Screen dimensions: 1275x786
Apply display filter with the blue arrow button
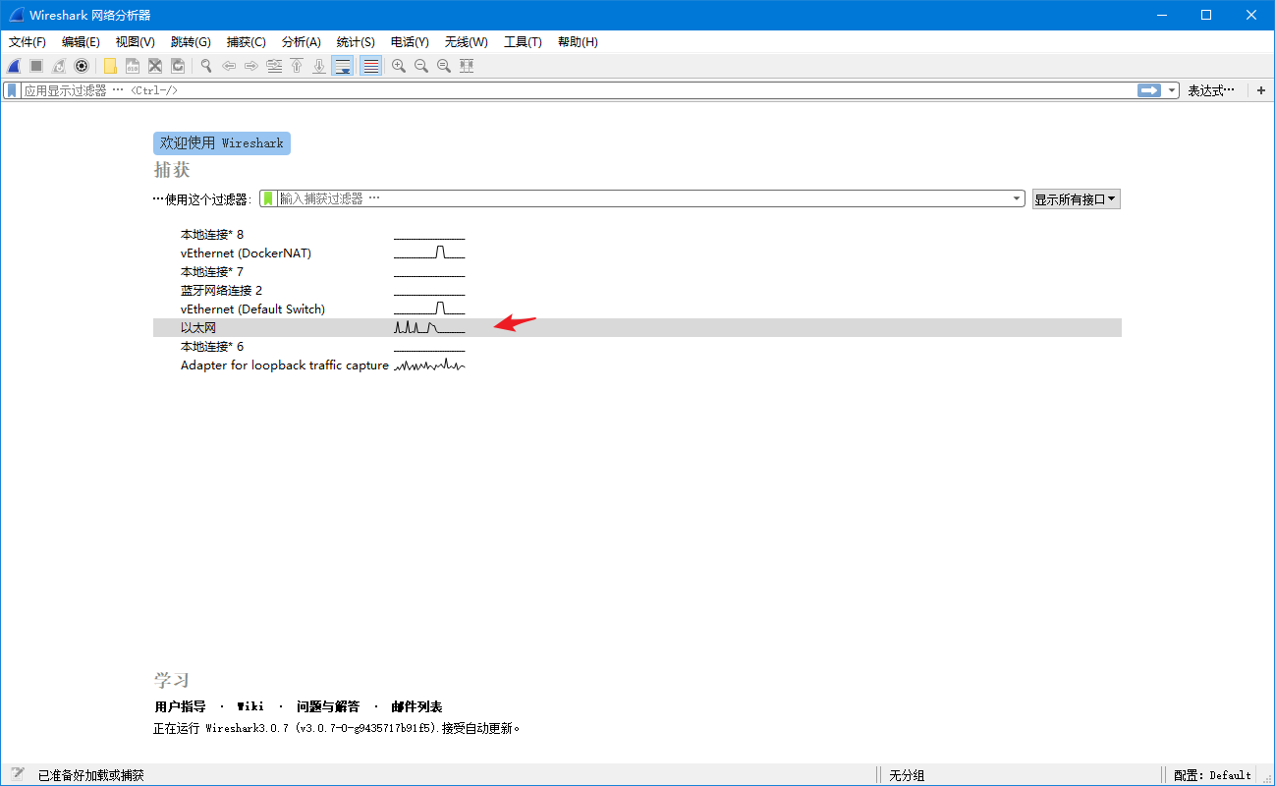(1149, 90)
